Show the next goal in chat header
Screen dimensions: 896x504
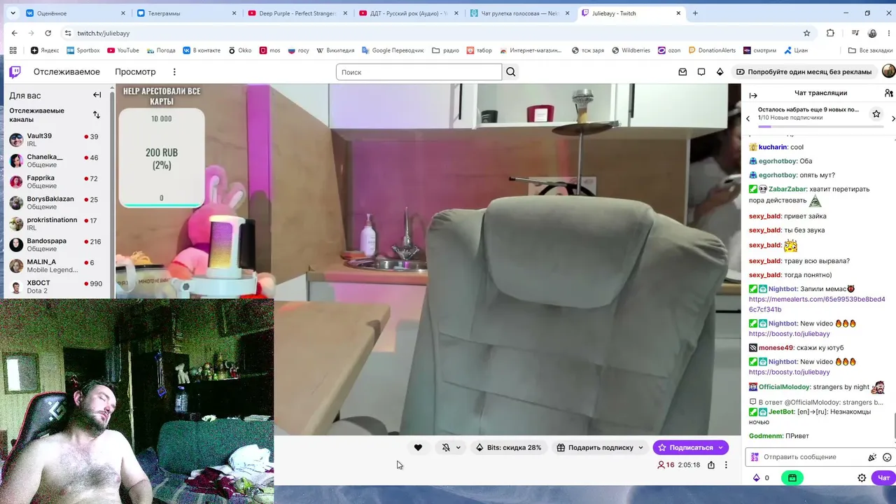pyautogui.click(x=892, y=118)
